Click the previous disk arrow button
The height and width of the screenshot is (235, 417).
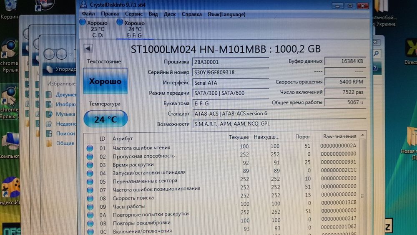click(x=88, y=48)
